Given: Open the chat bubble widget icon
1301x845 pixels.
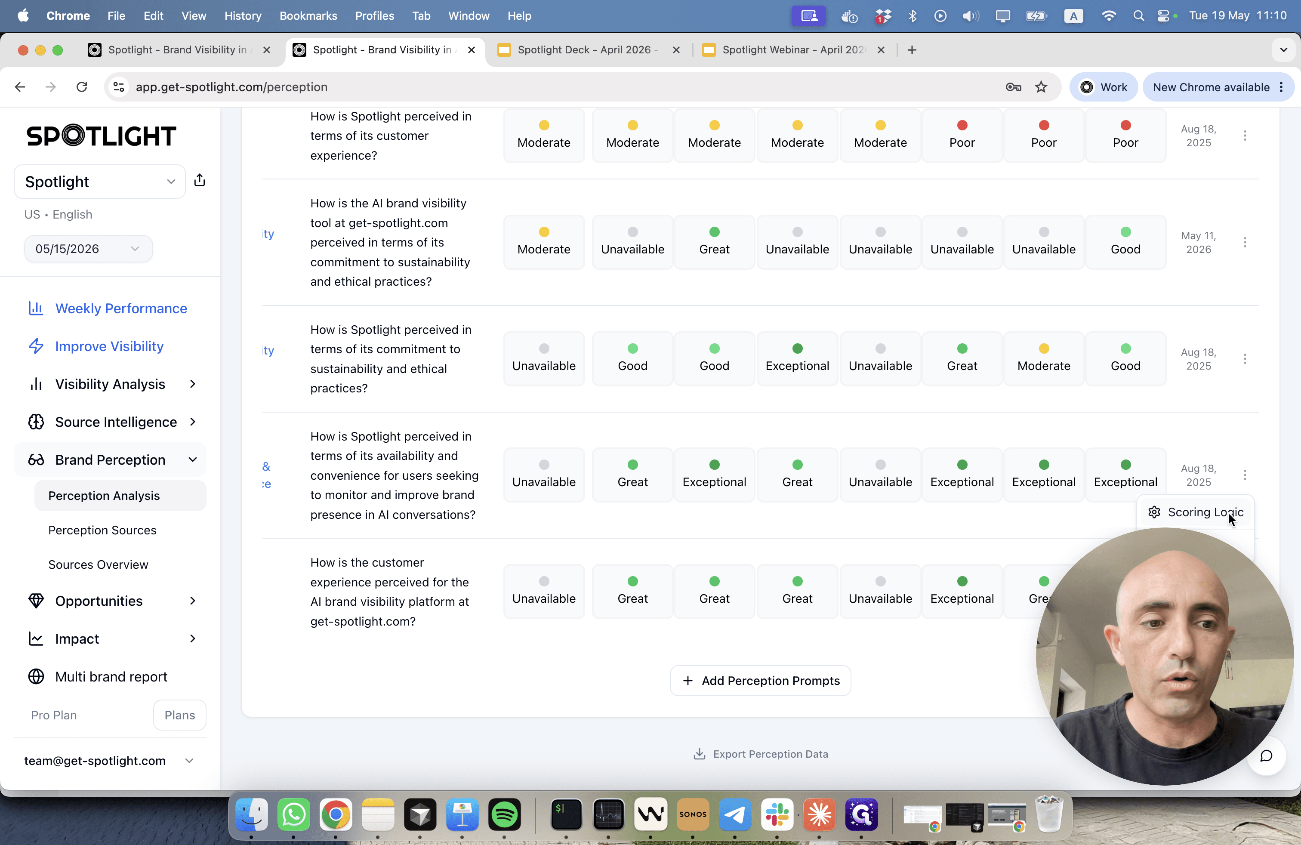Looking at the screenshot, I should pyautogui.click(x=1266, y=756).
